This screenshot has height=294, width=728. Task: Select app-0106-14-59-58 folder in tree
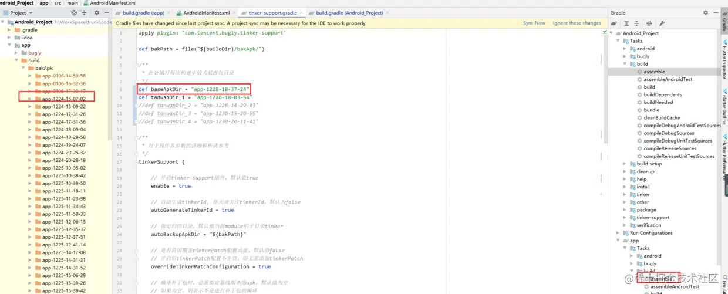[x=63, y=76]
